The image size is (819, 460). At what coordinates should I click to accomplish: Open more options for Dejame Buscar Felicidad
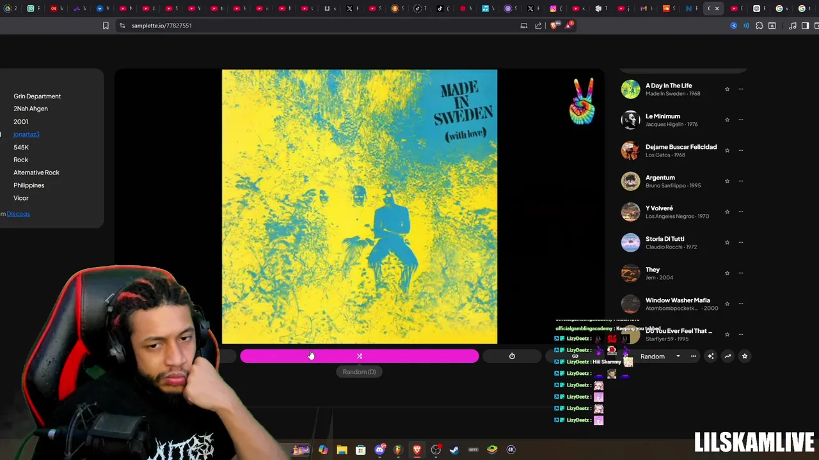tap(741, 150)
